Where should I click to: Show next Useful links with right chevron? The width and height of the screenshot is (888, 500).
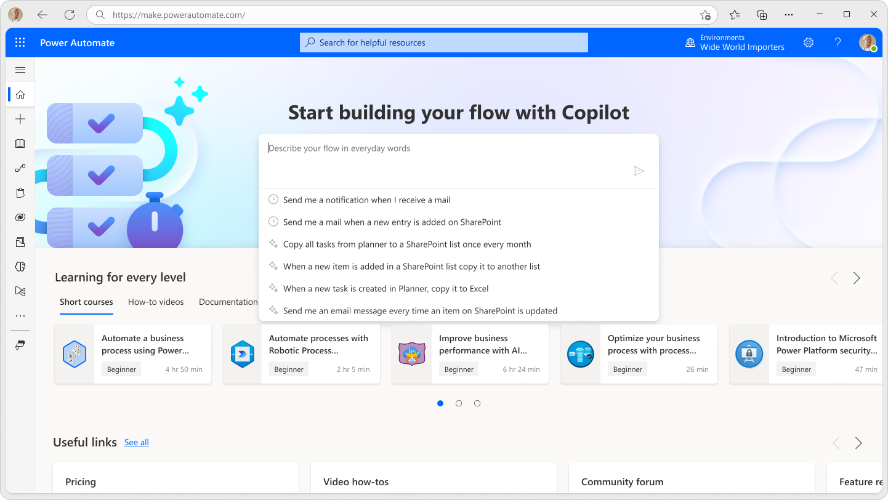coord(858,443)
